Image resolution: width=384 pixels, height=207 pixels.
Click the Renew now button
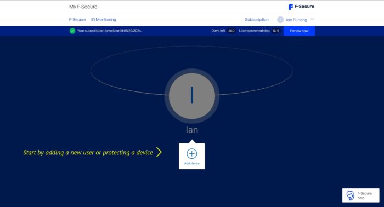[299, 31]
